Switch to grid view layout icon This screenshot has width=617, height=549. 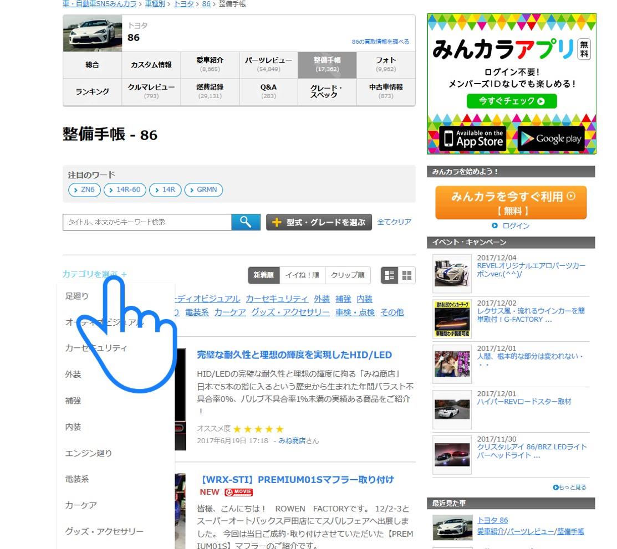(407, 275)
